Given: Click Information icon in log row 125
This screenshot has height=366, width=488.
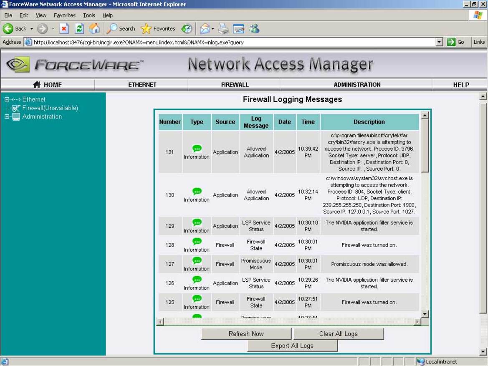Looking at the screenshot, I should (197, 298).
